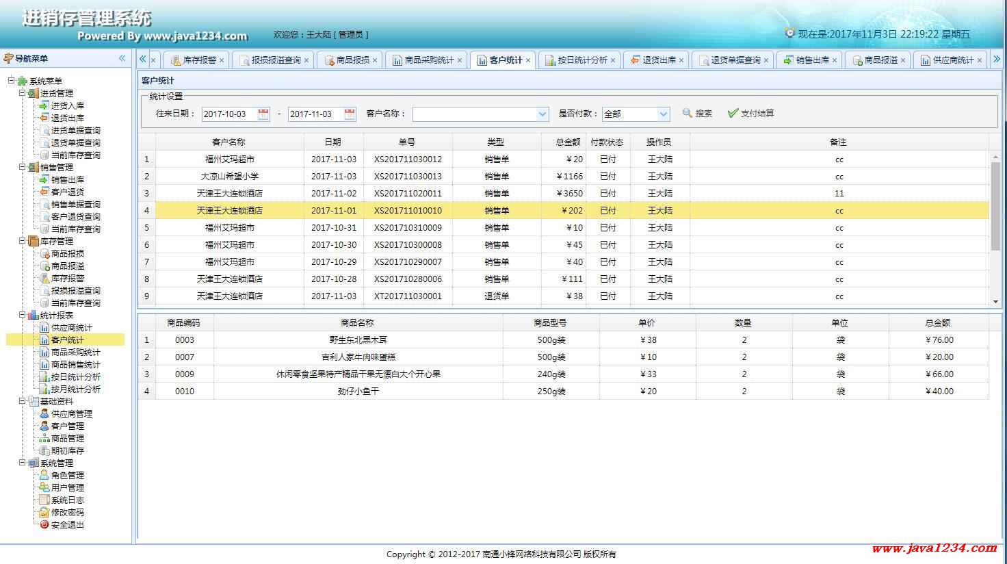This screenshot has width=1007, height=564.
Task: Close the 库存报警 tab
Action: click(x=222, y=60)
